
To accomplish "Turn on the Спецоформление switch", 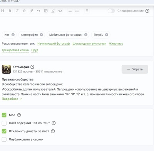I will click(111, 11).
